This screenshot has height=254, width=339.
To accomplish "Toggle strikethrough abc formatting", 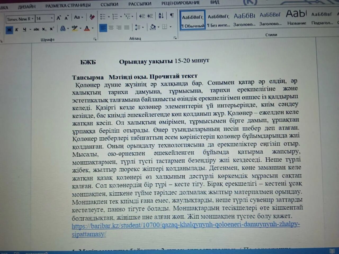I will [x=36, y=29].
